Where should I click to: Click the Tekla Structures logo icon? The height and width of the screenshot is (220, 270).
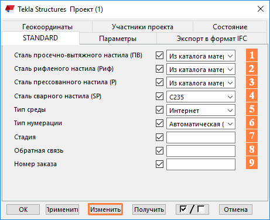tap(10, 9)
